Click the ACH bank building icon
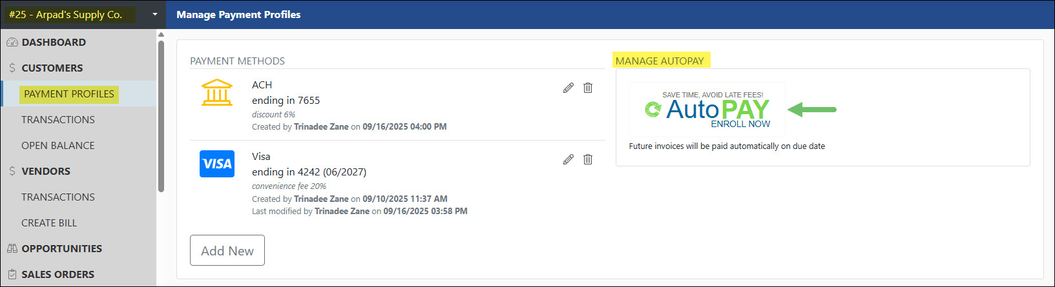This screenshot has height=287, width=1055. coord(217,93)
